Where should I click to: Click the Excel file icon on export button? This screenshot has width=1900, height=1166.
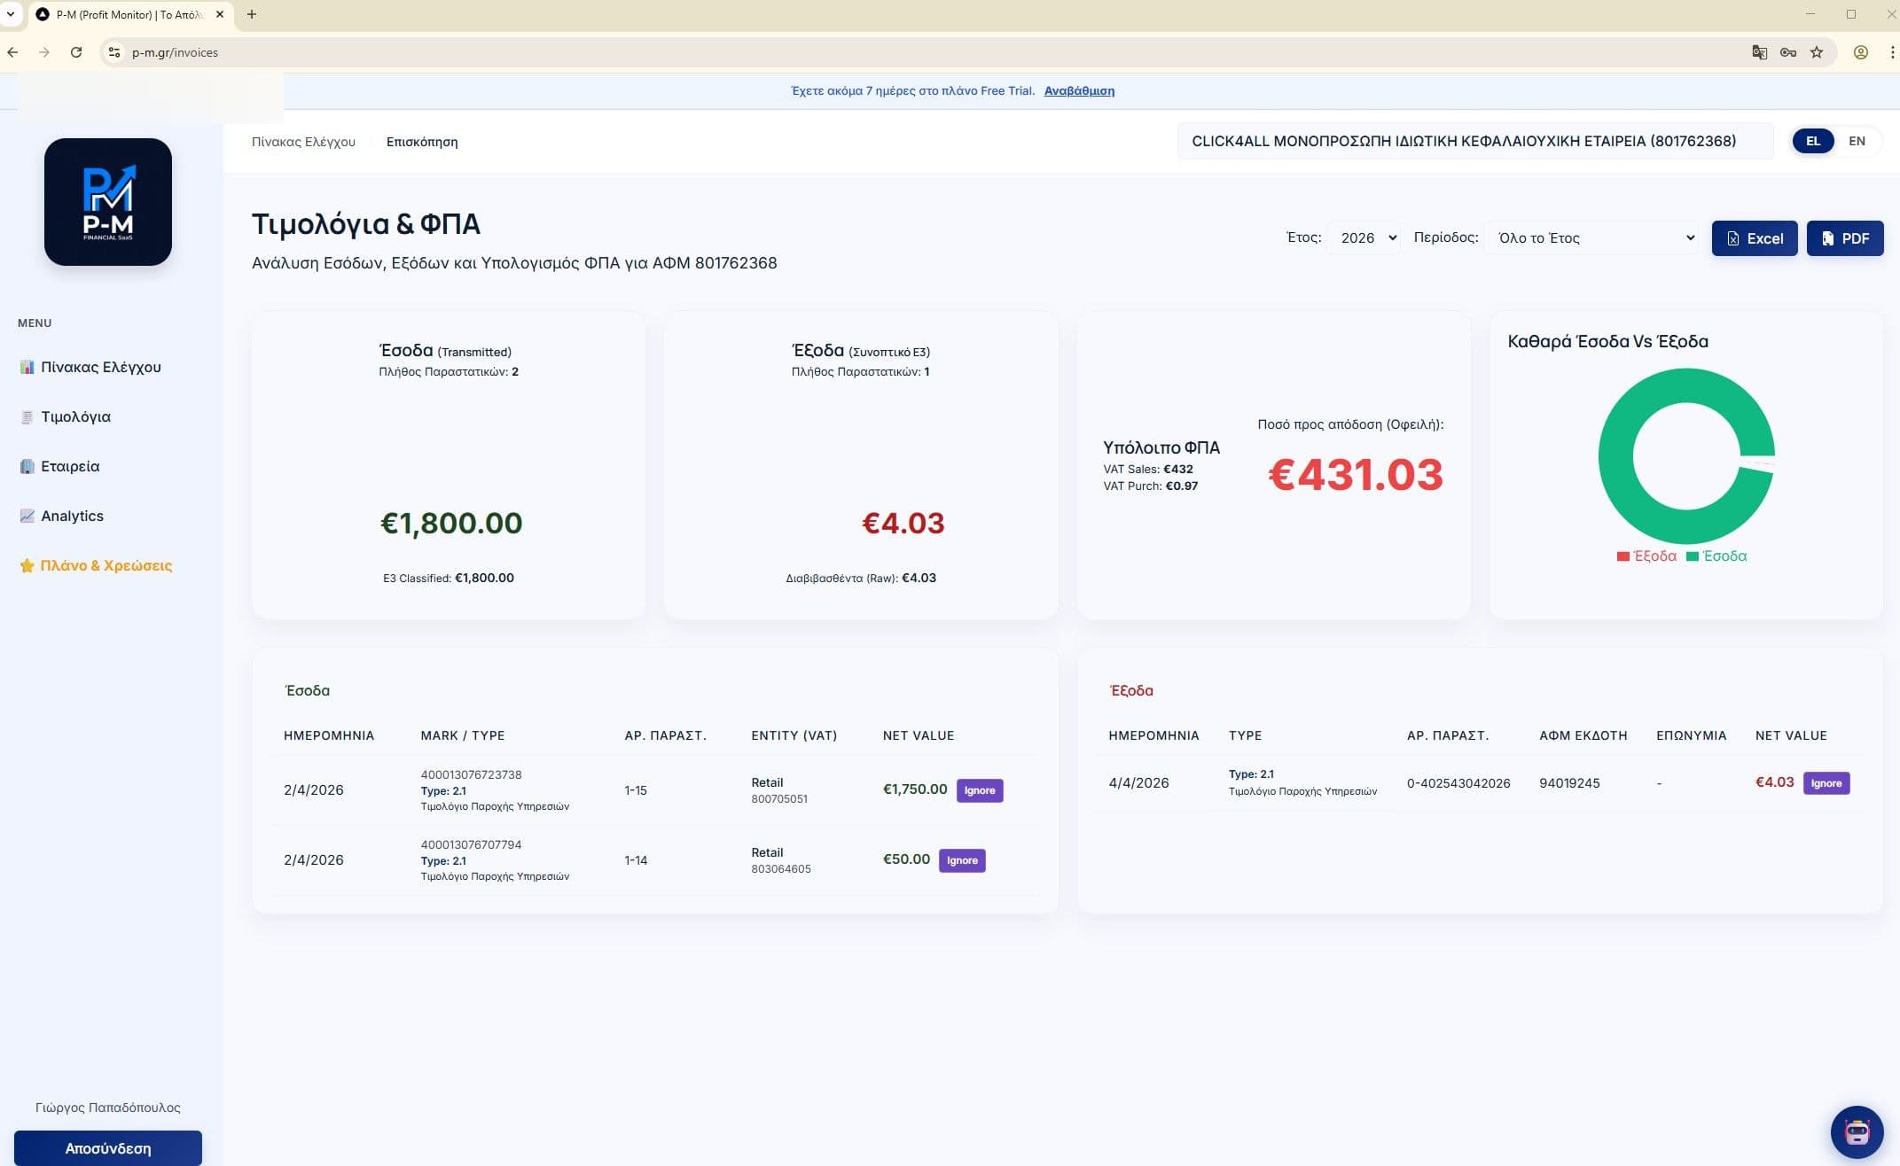[x=1732, y=238]
